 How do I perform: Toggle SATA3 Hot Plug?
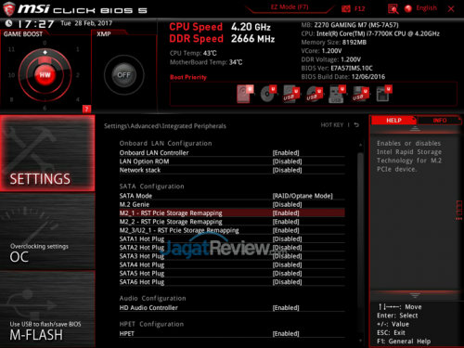[x=232, y=256]
